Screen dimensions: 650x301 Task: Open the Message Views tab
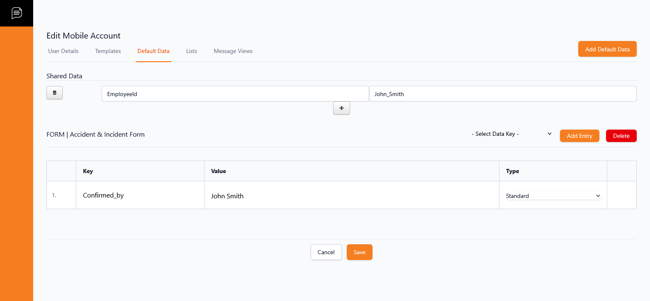coord(233,51)
